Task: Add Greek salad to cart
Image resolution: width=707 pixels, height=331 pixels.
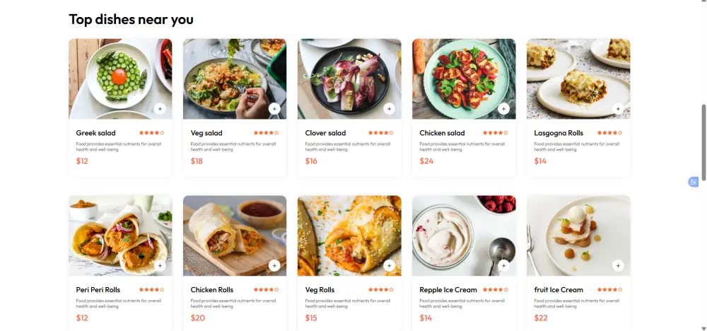Action: point(160,109)
